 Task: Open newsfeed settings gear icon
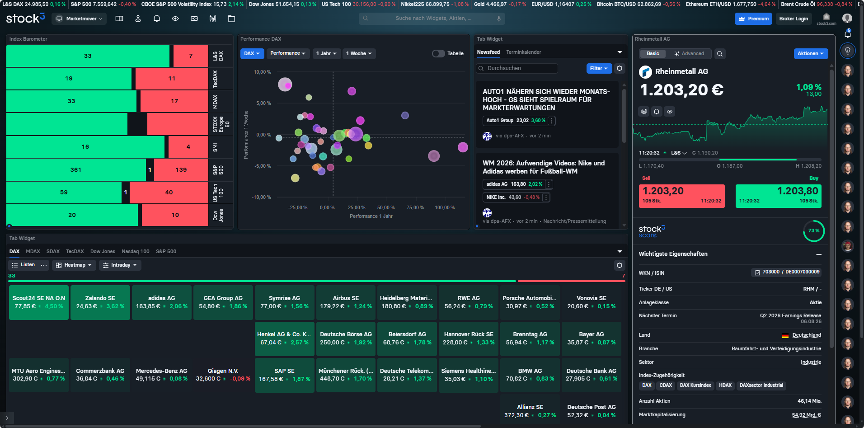620,68
